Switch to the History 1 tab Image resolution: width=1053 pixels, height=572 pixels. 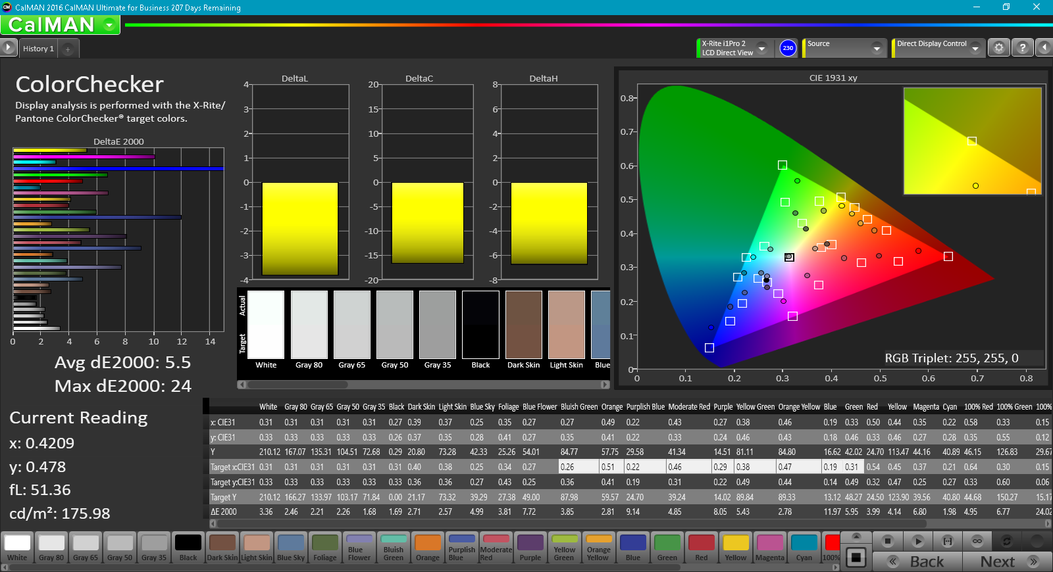tap(38, 49)
